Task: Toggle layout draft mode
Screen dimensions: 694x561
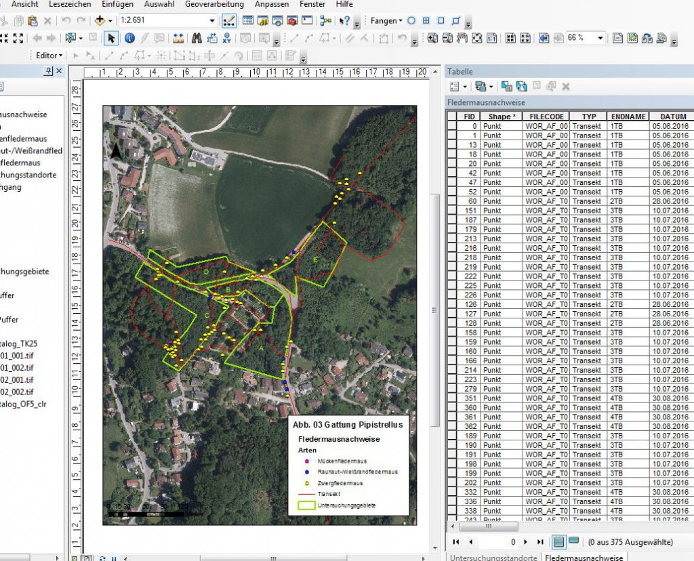Action: click(618, 38)
